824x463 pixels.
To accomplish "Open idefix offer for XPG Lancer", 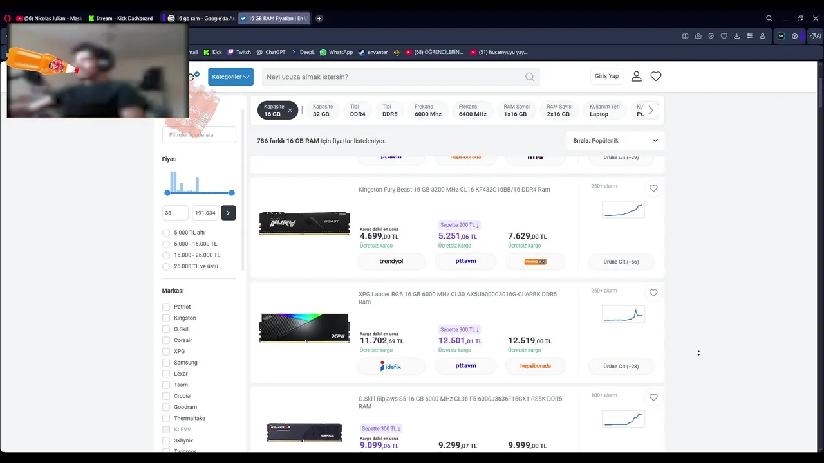I will tap(391, 367).
